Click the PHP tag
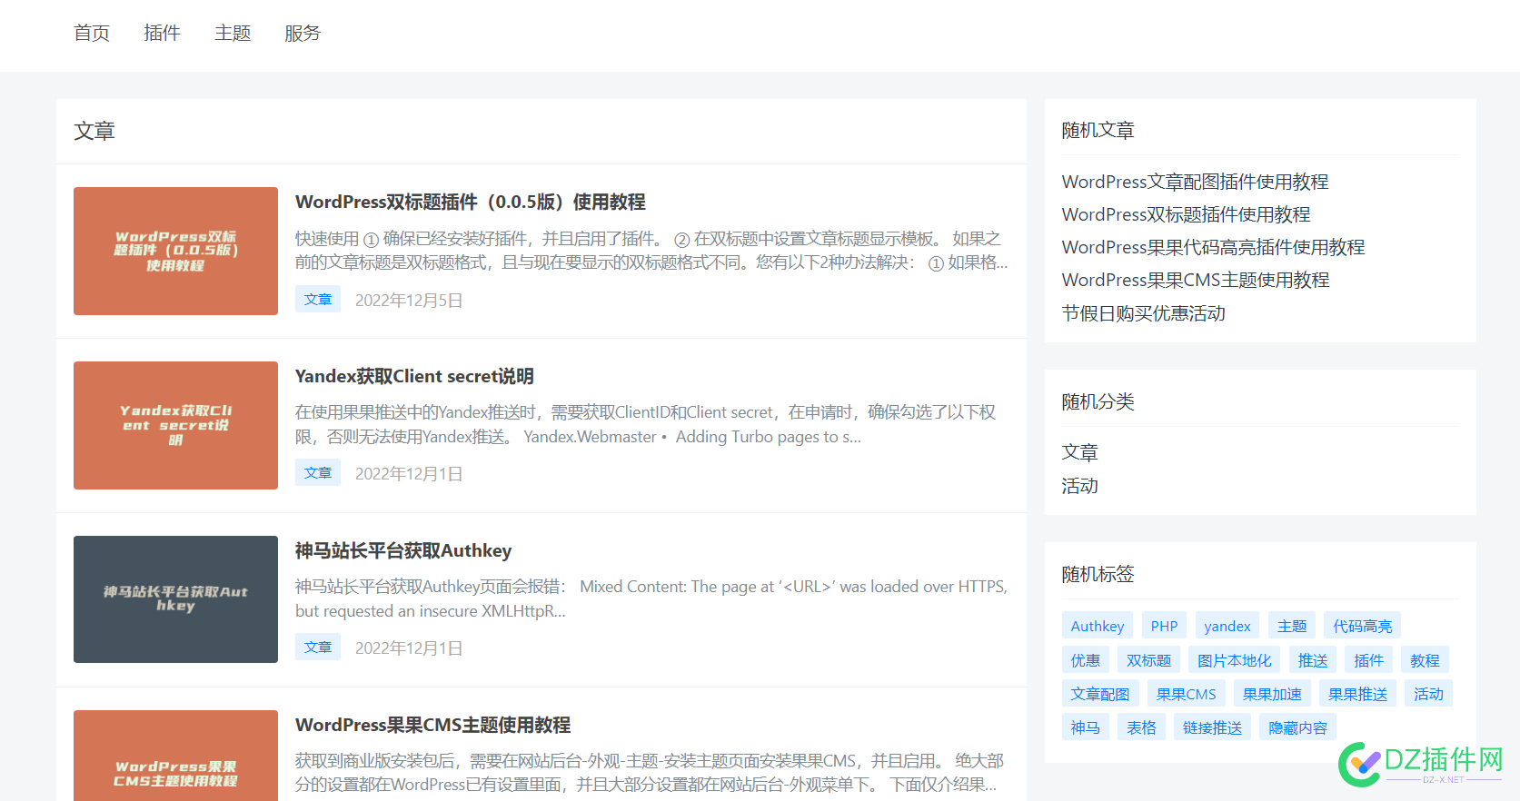 (x=1164, y=626)
